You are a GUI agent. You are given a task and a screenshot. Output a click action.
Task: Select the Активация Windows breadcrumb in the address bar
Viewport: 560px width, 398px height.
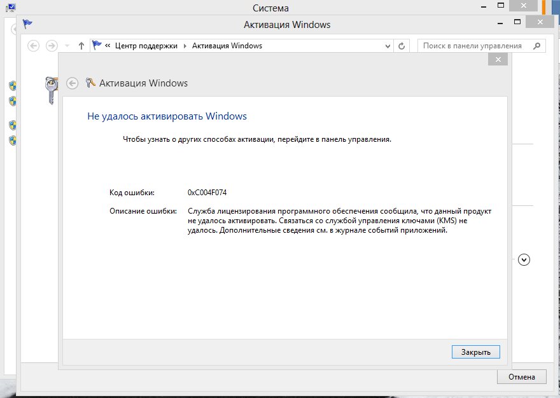227,46
